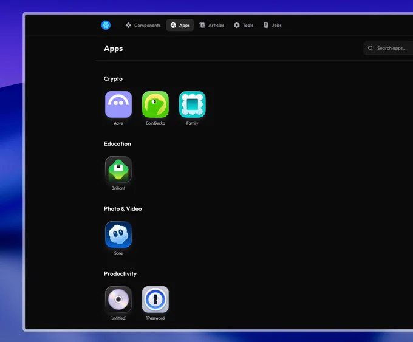413x342 pixels.
Task: Click the Productivity section heading
Action: (120, 274)
